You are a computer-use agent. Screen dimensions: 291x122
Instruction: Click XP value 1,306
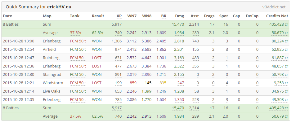click(117, 41)
